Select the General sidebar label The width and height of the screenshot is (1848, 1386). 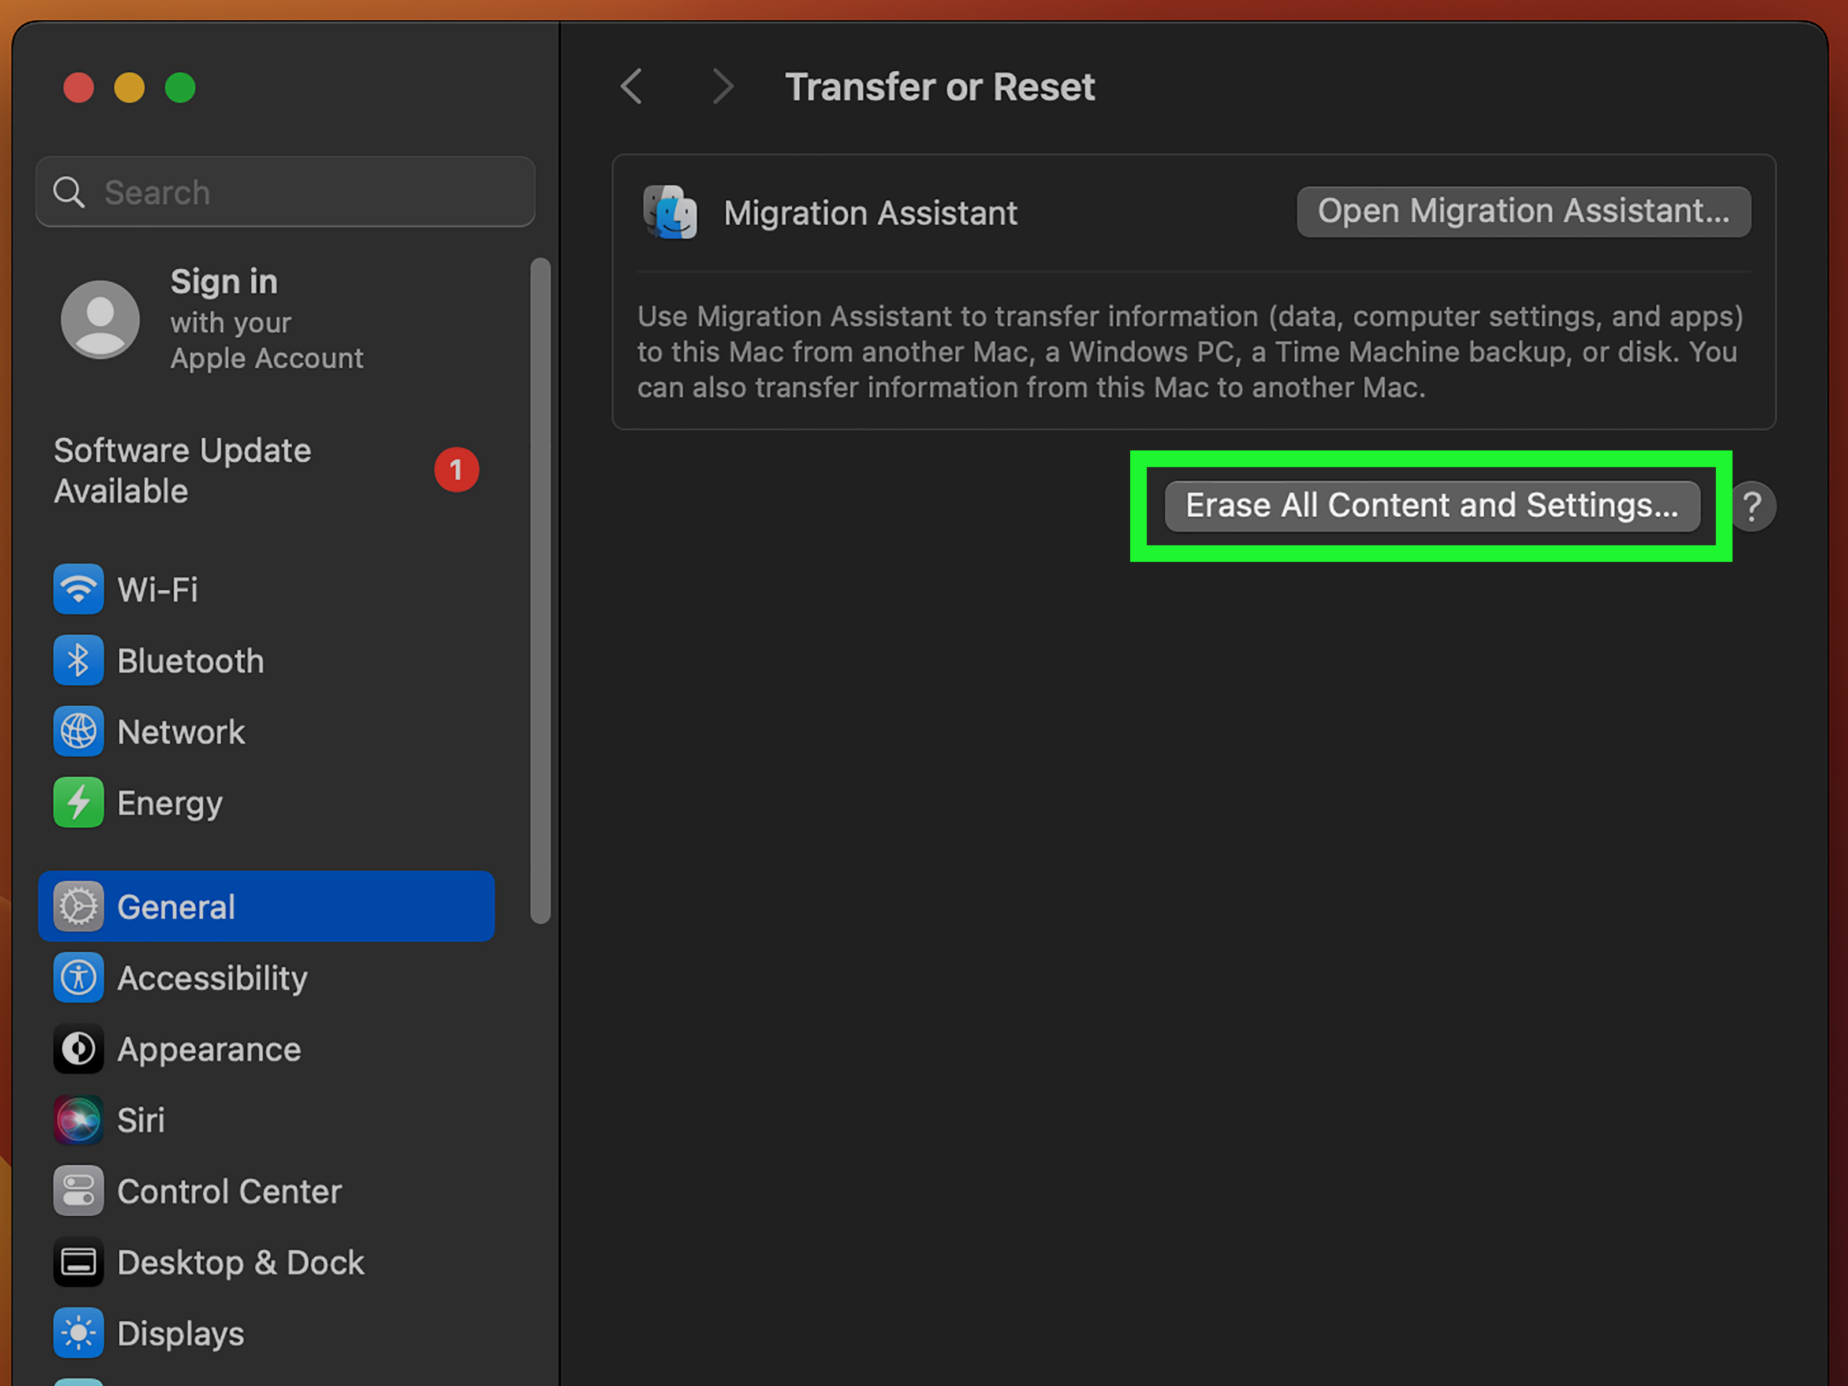(176, 907)
